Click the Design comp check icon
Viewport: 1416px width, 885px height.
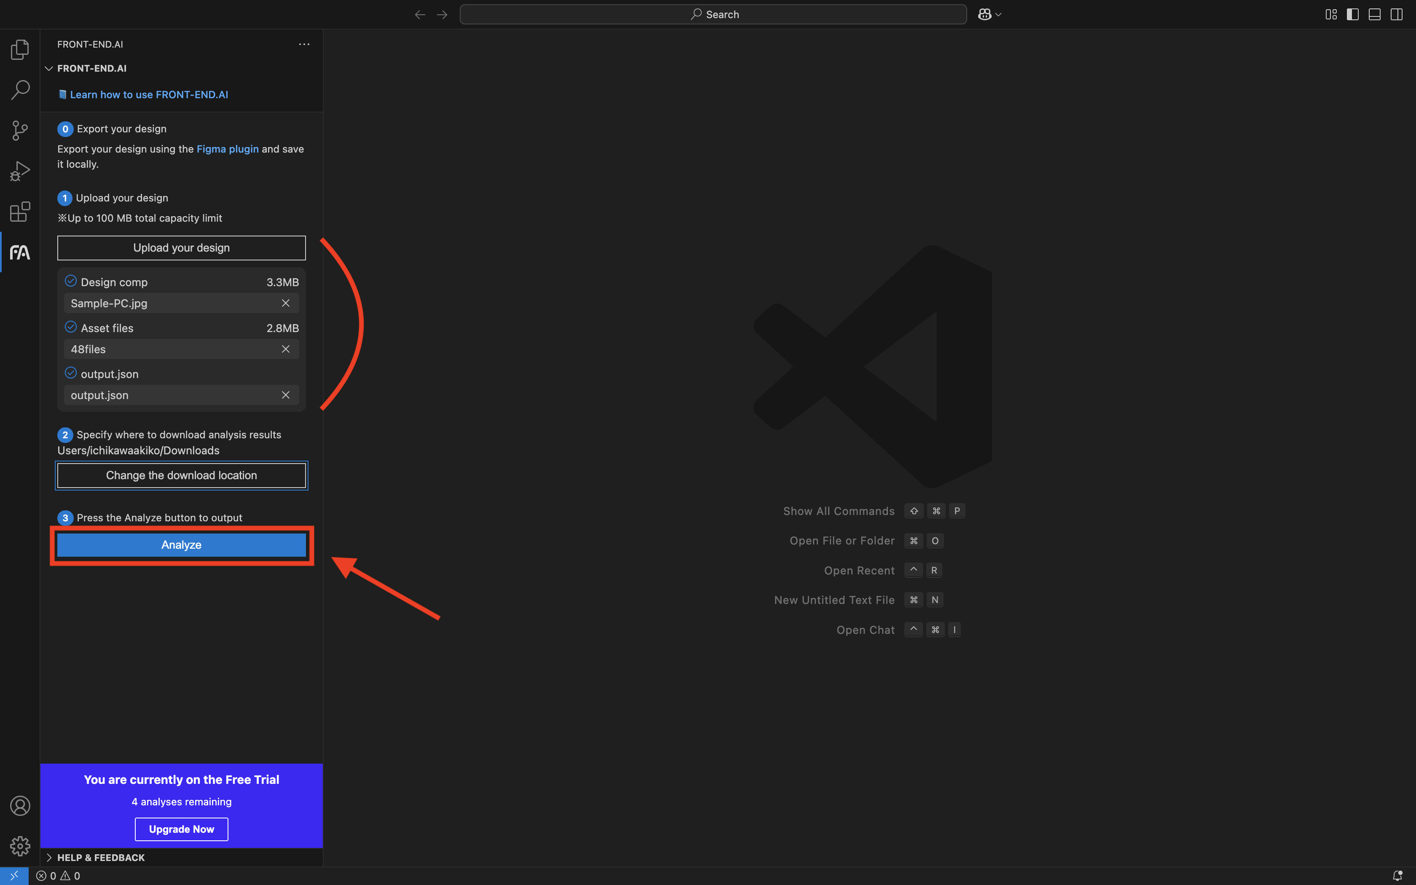(71, 281)
